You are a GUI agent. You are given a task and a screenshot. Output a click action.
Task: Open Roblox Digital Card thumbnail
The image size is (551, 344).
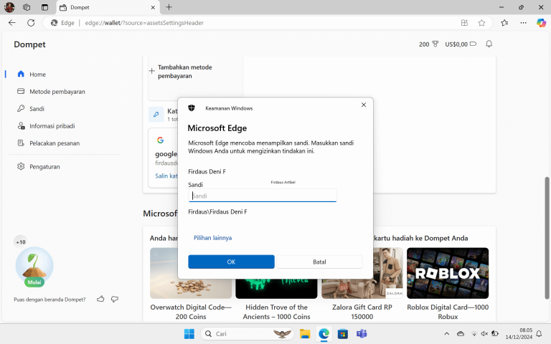(x=448, y=273)
